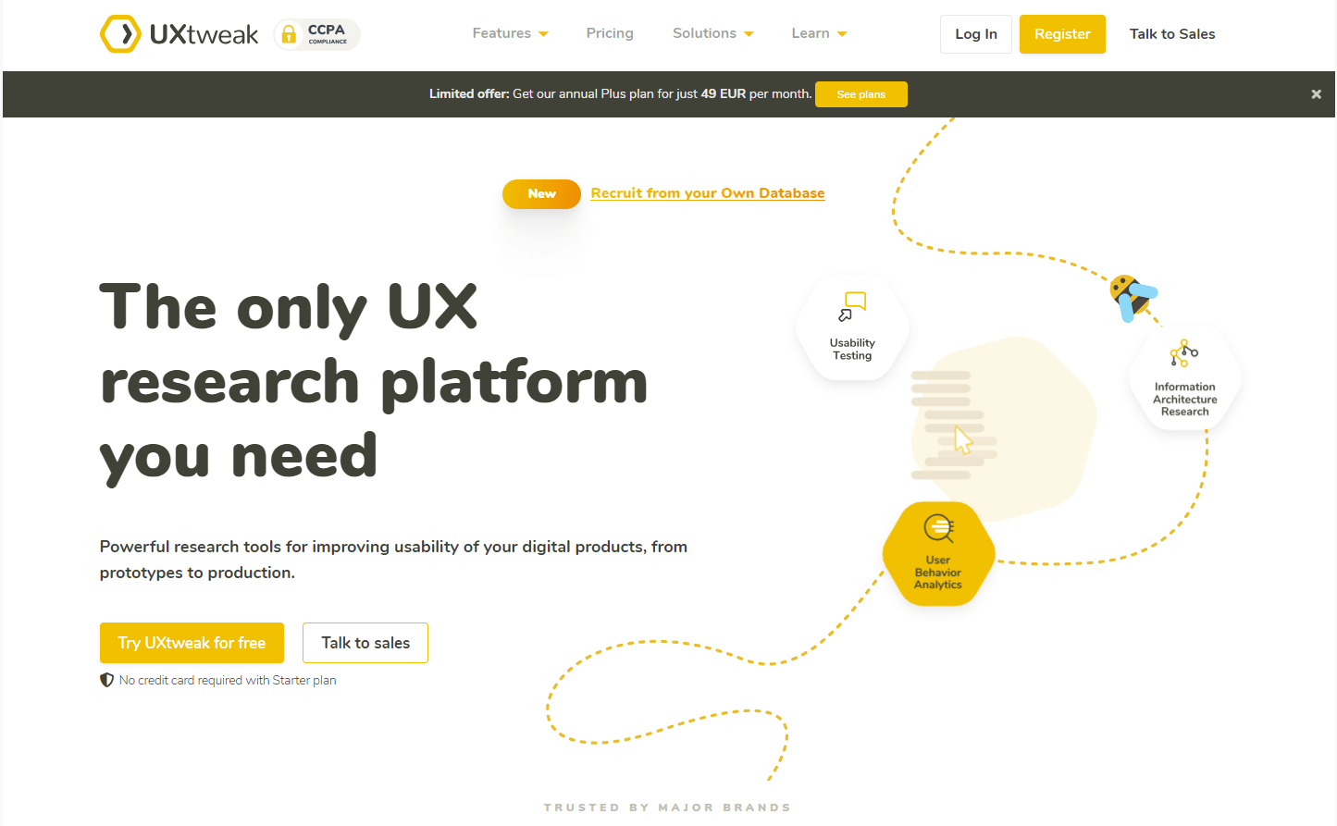Click the shield icon beside no credit card note
This screenshot has height=826, width=1337.
(x=106, y=680)
